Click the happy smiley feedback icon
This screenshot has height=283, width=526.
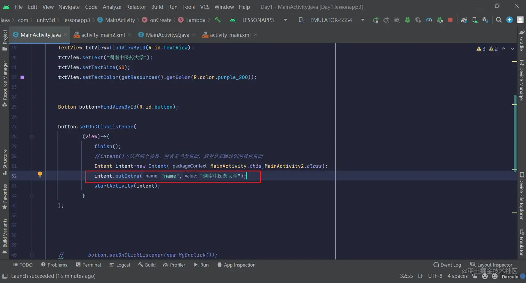click(485, 276)
